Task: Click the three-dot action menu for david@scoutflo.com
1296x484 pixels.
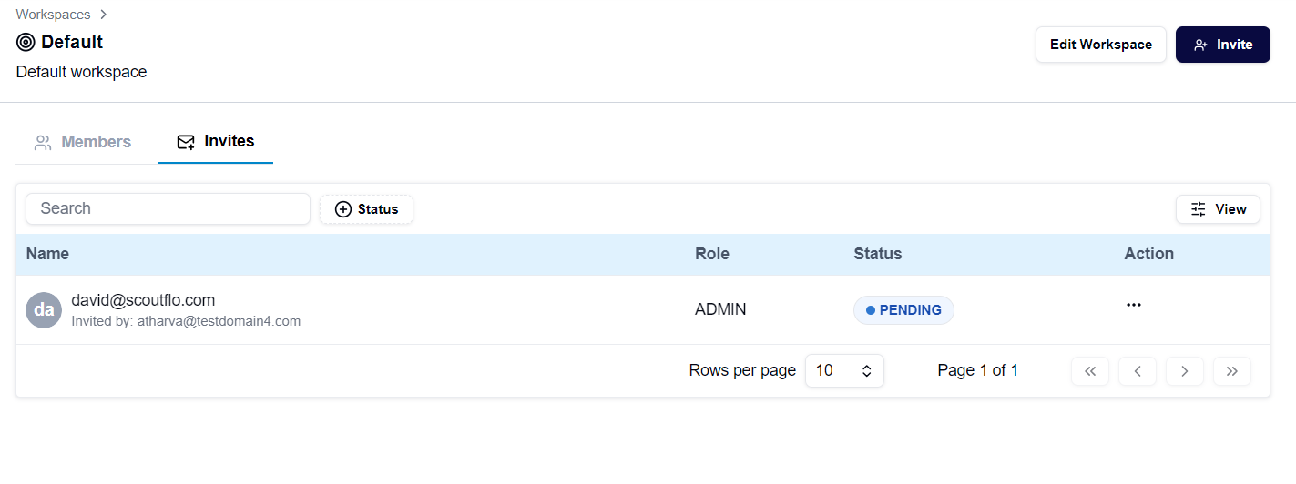Action: [x=1133, y=306]
